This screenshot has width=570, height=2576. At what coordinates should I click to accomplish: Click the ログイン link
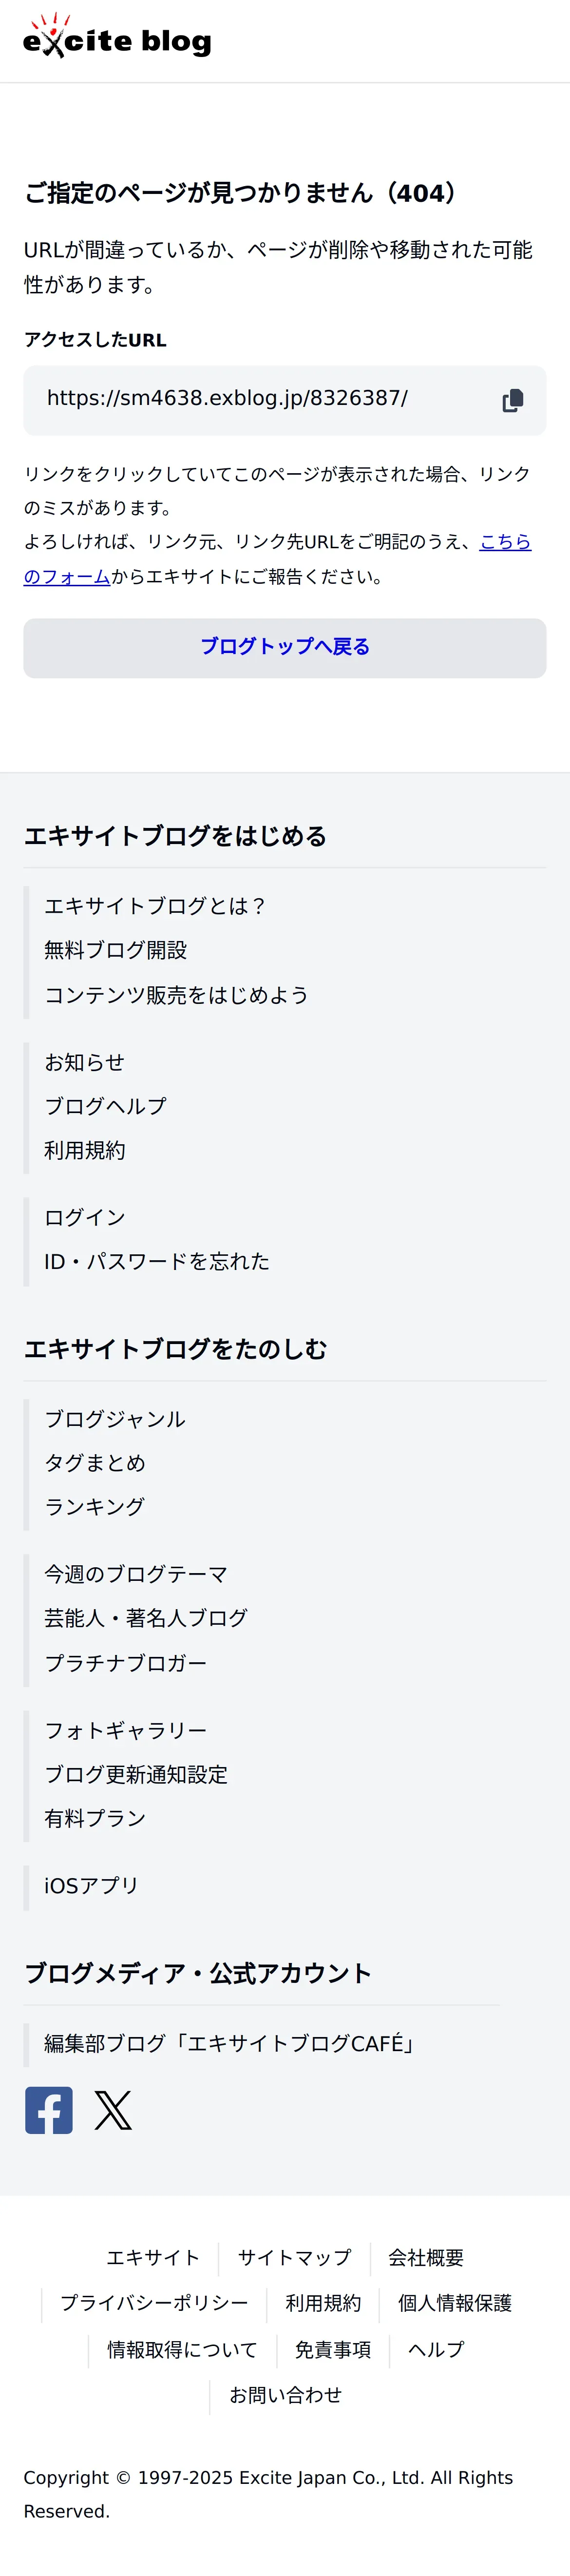[85, 1217]
